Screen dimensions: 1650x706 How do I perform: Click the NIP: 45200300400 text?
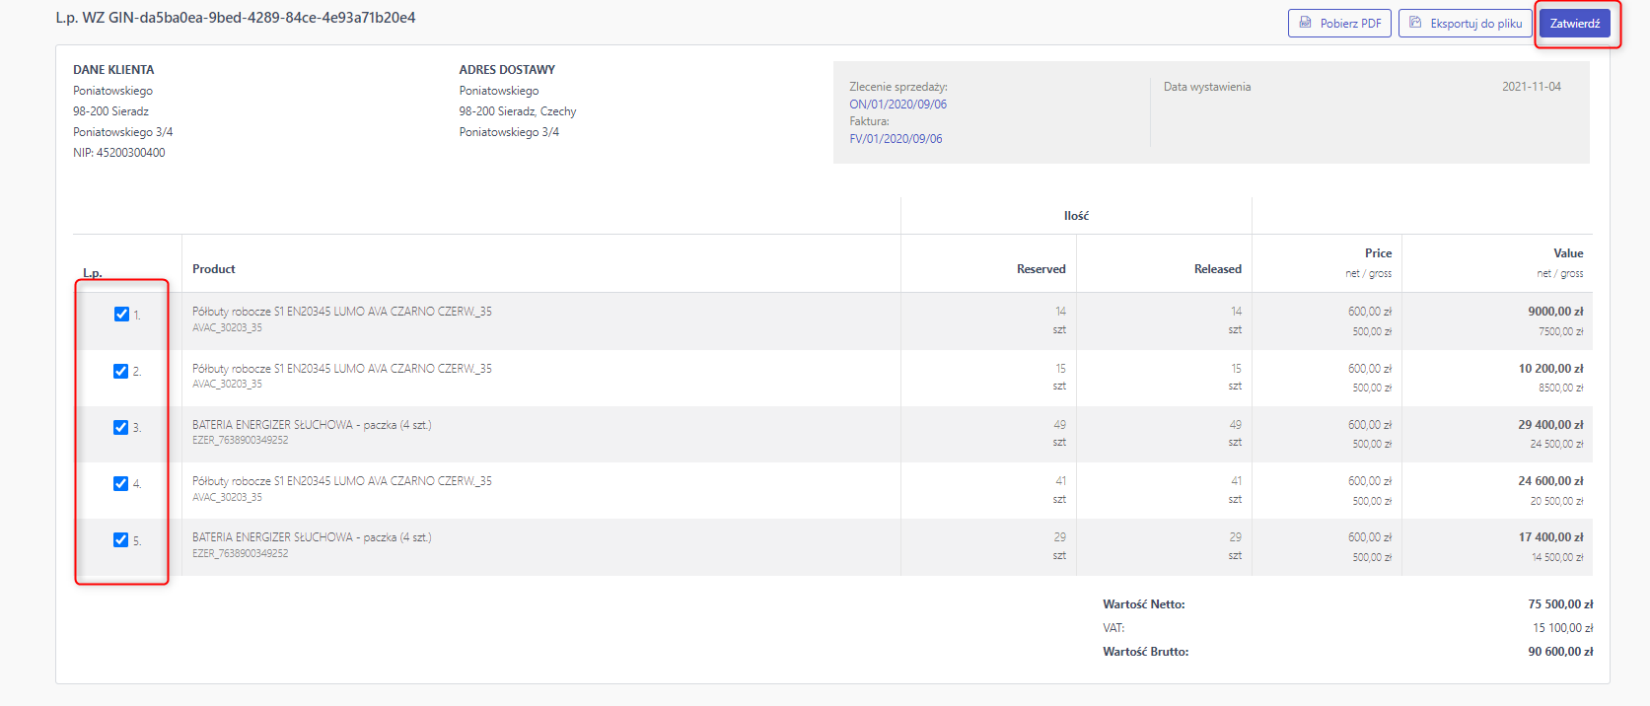coord(119,153)
